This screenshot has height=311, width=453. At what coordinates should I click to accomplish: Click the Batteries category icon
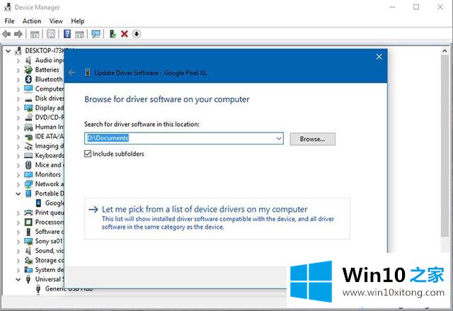[x=28, y=69]
